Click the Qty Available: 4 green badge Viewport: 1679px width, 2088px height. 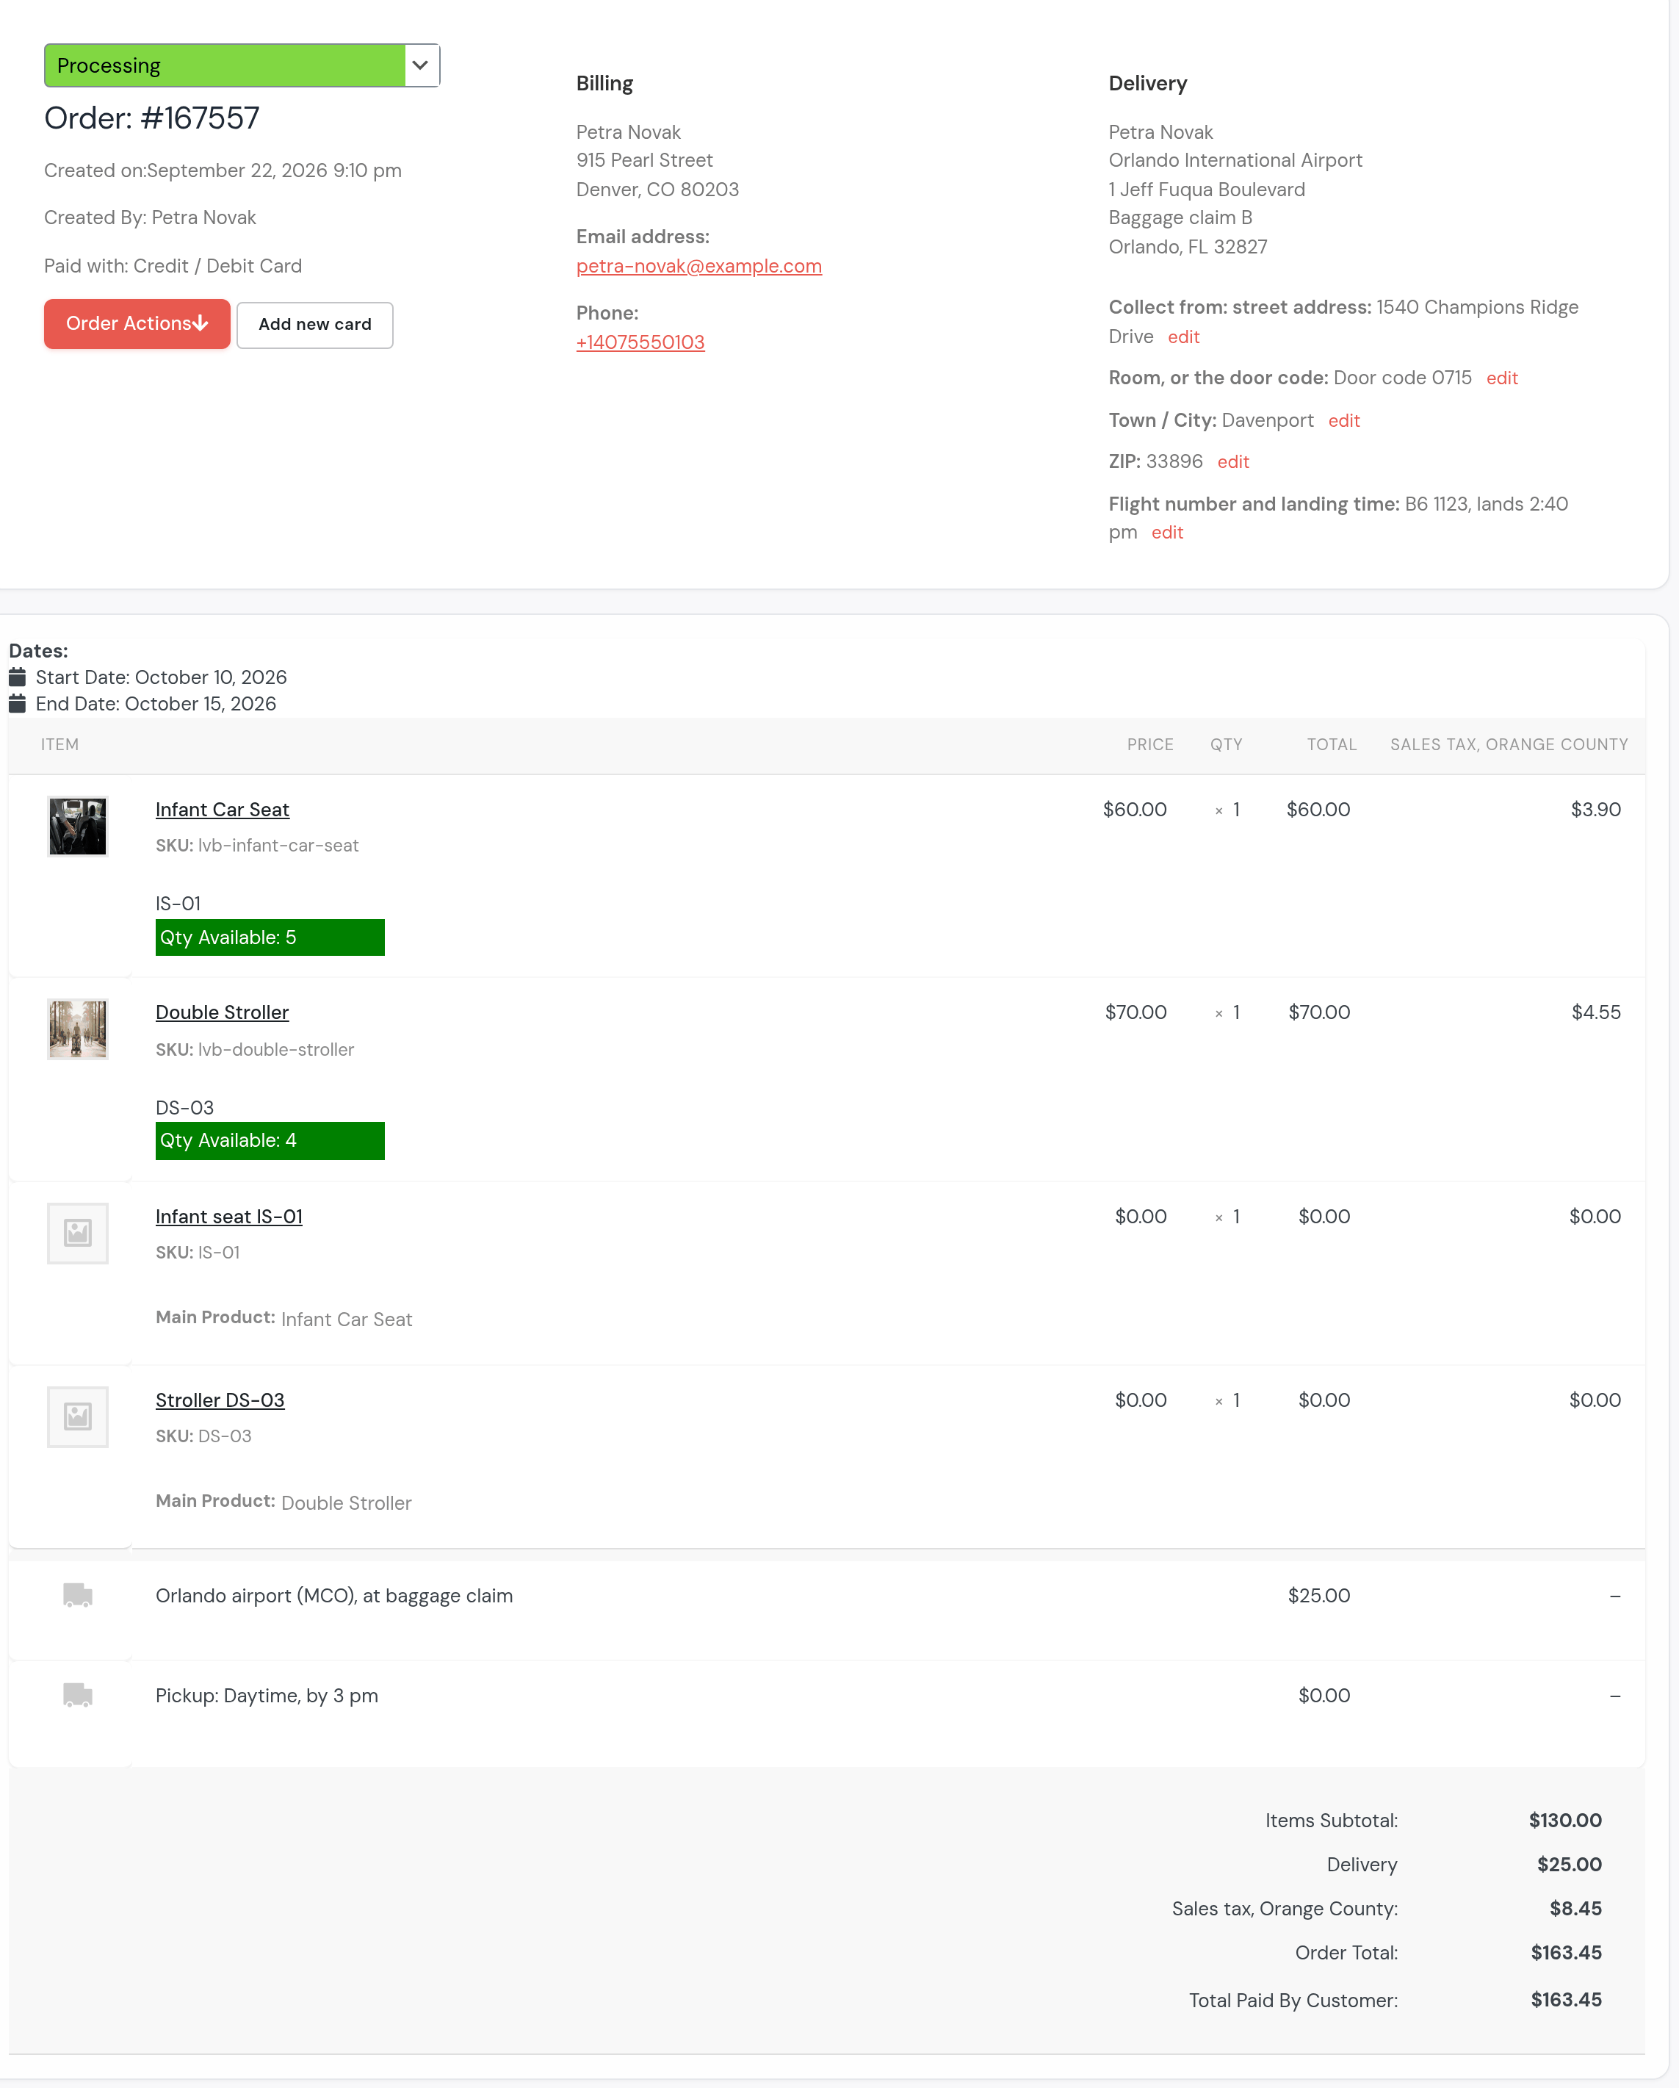270,1141
